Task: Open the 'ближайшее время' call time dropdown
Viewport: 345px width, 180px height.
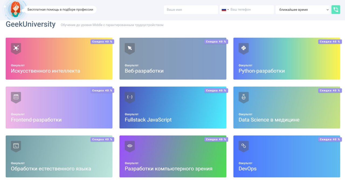Action: [x=303, y=10]
